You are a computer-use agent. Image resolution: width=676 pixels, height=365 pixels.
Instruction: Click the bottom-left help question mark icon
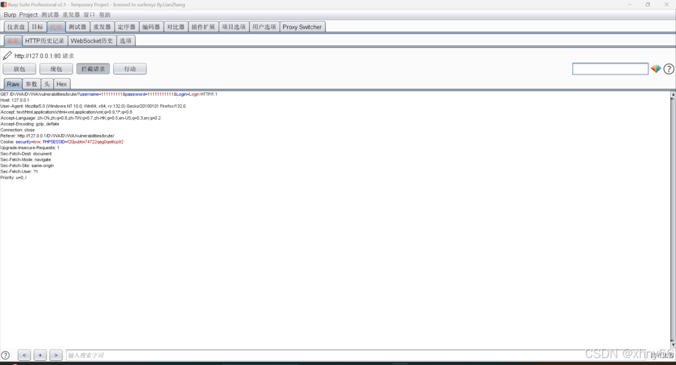5,355
